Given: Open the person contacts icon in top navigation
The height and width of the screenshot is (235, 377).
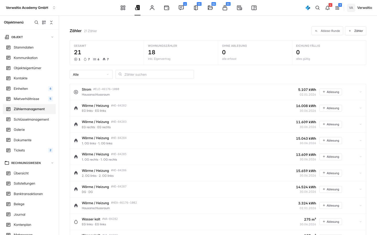Looking at the screenshot, I should 152,8.
